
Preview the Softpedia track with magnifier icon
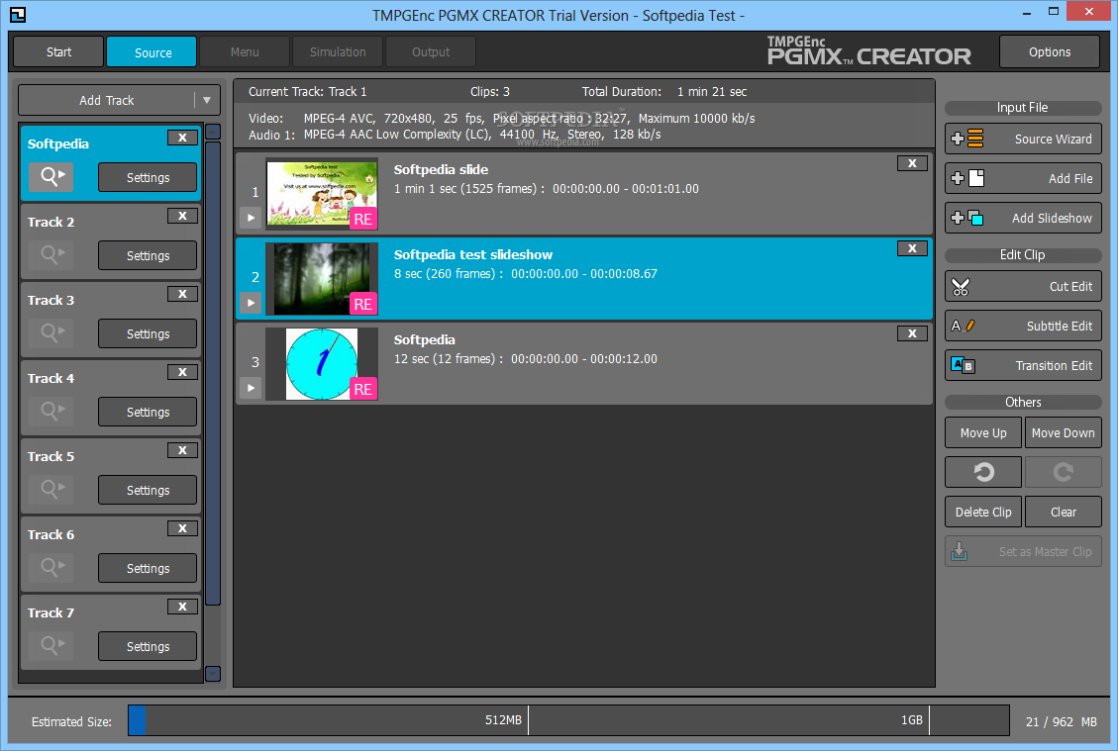point(51,176)
